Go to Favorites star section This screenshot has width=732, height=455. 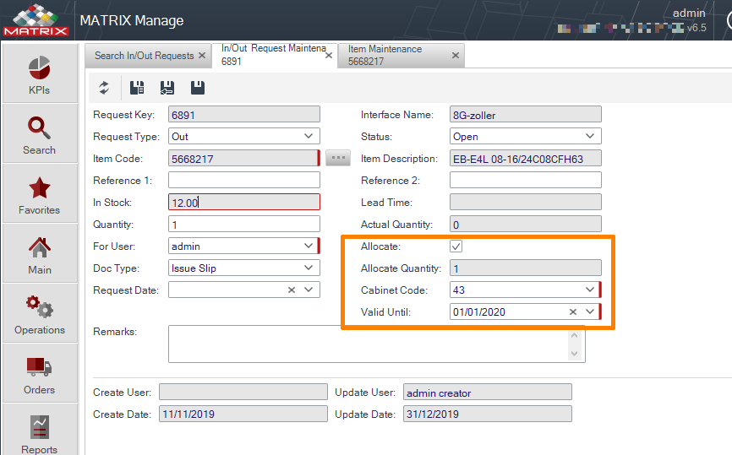(x=40, y=194)
